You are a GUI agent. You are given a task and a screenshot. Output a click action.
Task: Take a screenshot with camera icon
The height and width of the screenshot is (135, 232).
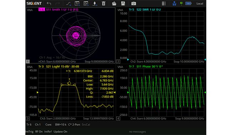[x=133, y=4]
